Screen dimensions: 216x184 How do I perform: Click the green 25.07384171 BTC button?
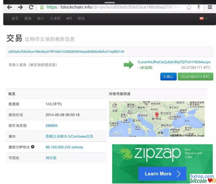tap(195, 77)
